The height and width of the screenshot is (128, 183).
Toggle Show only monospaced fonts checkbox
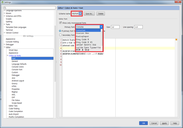[60, 23]
